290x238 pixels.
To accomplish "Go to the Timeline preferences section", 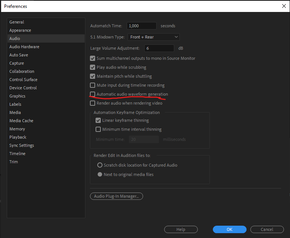I will tap(18, 154).
